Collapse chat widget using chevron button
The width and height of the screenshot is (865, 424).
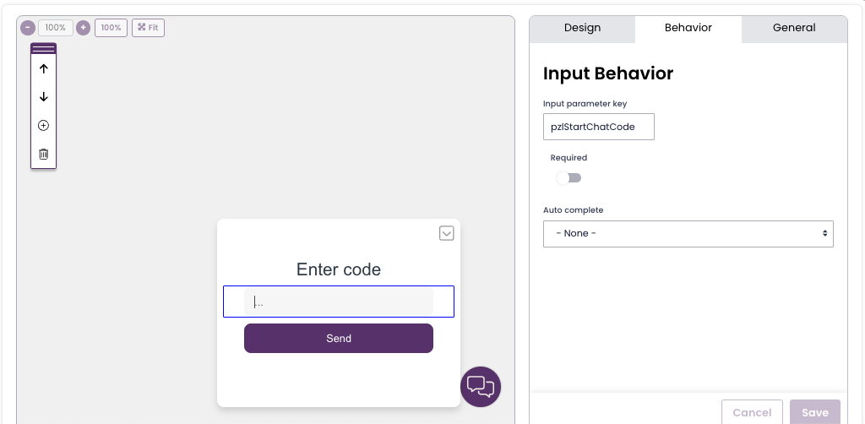click(447, 233)
